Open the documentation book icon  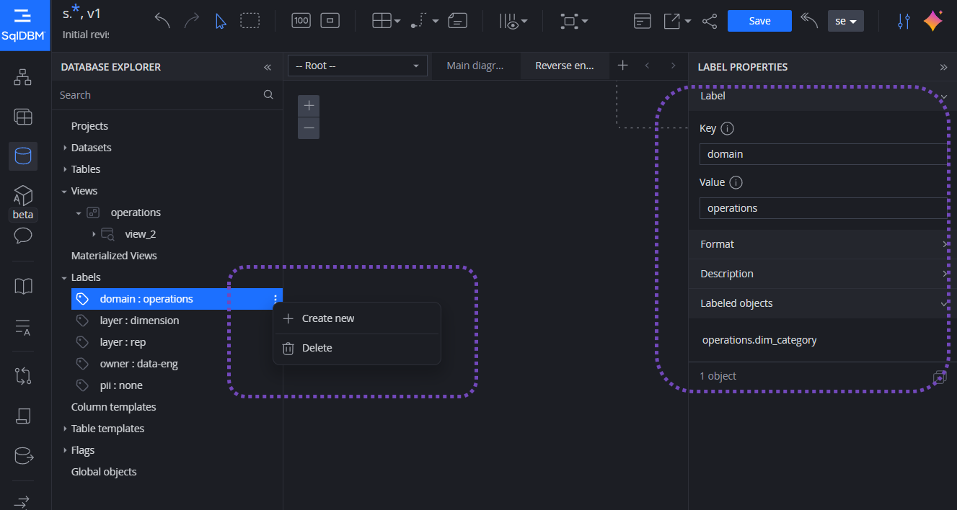click(x=23, y=287)
